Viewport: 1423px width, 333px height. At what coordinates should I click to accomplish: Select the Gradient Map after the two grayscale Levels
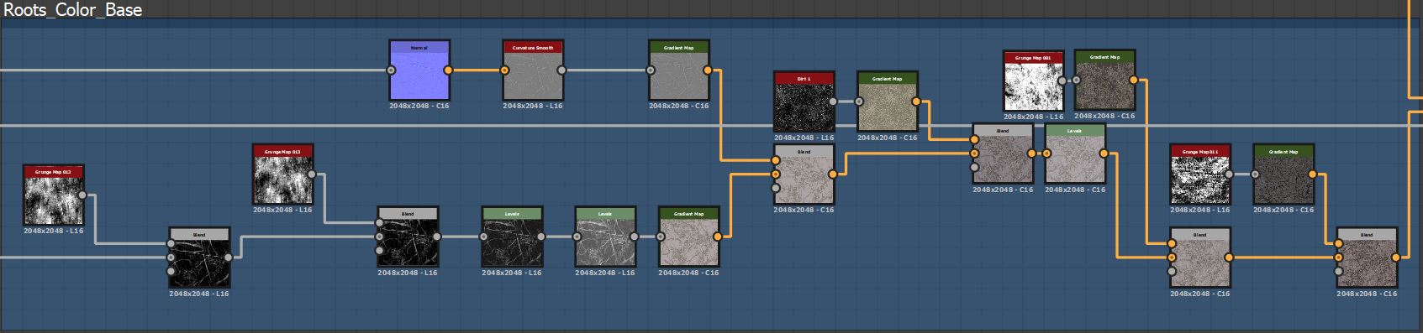click(x=688, y=237)
